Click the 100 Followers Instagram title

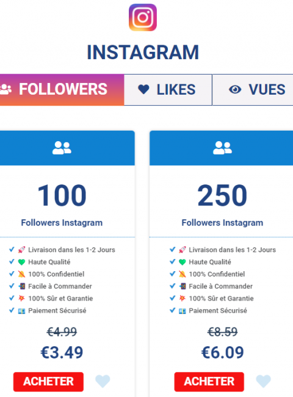coord(62,223)
